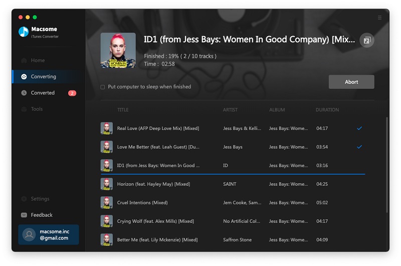Click artist 'No Artificial Col...'
Viewport: 401px width, 266px height.
[242, 221]
